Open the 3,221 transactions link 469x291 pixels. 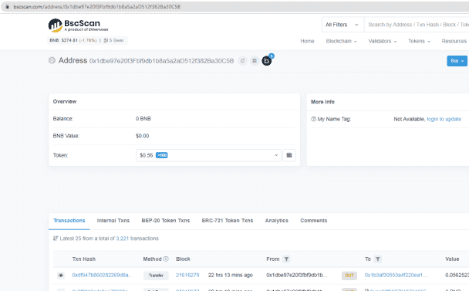point(123,239)
